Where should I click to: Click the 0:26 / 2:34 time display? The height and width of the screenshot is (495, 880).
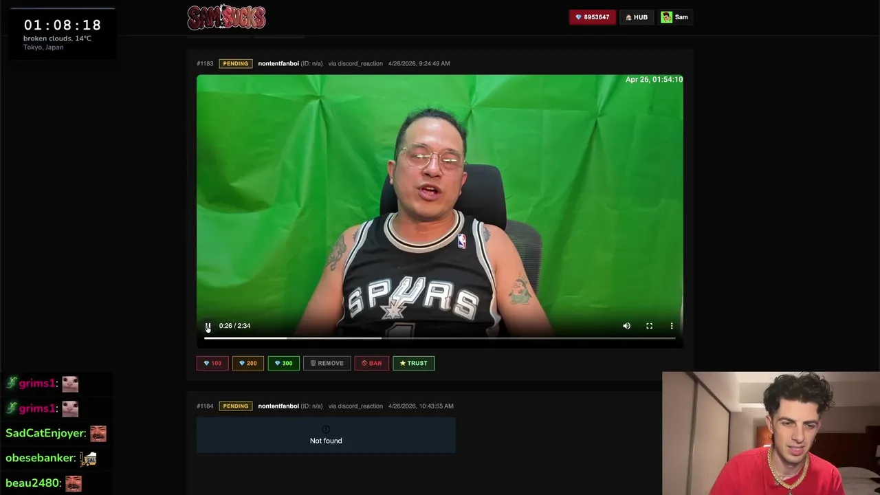(234, 326)
